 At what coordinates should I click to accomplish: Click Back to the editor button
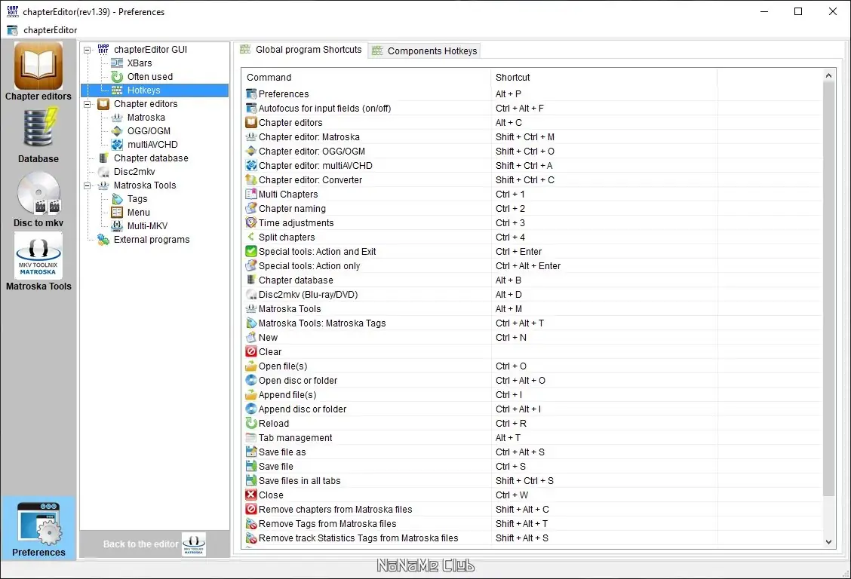[x=155, y=544]
